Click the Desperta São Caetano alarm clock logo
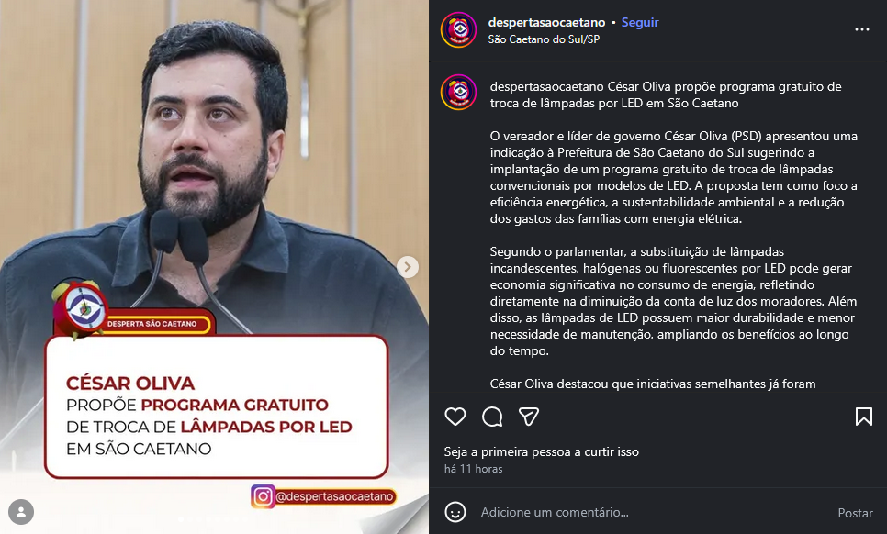887x534 pixels. point(80,308)
